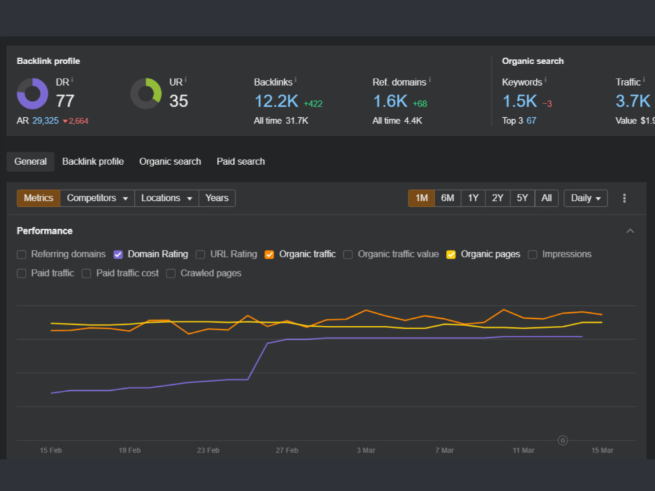
Task: Uncheck the Organic traffic checkbox
Action: point(269,255)
